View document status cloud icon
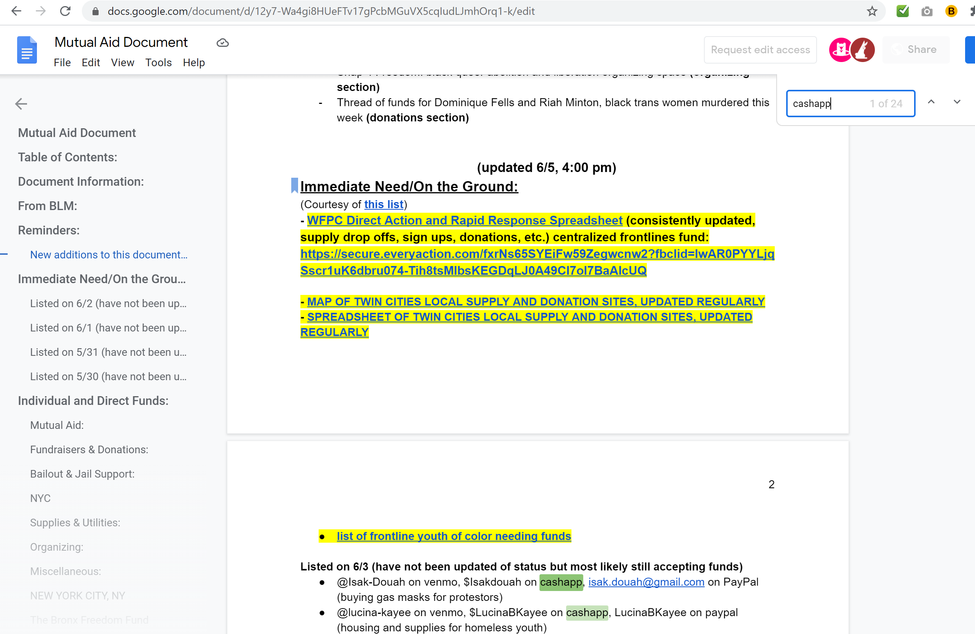Image resolution: width=975 pixels, height=634 pixels. coord(222,43)
